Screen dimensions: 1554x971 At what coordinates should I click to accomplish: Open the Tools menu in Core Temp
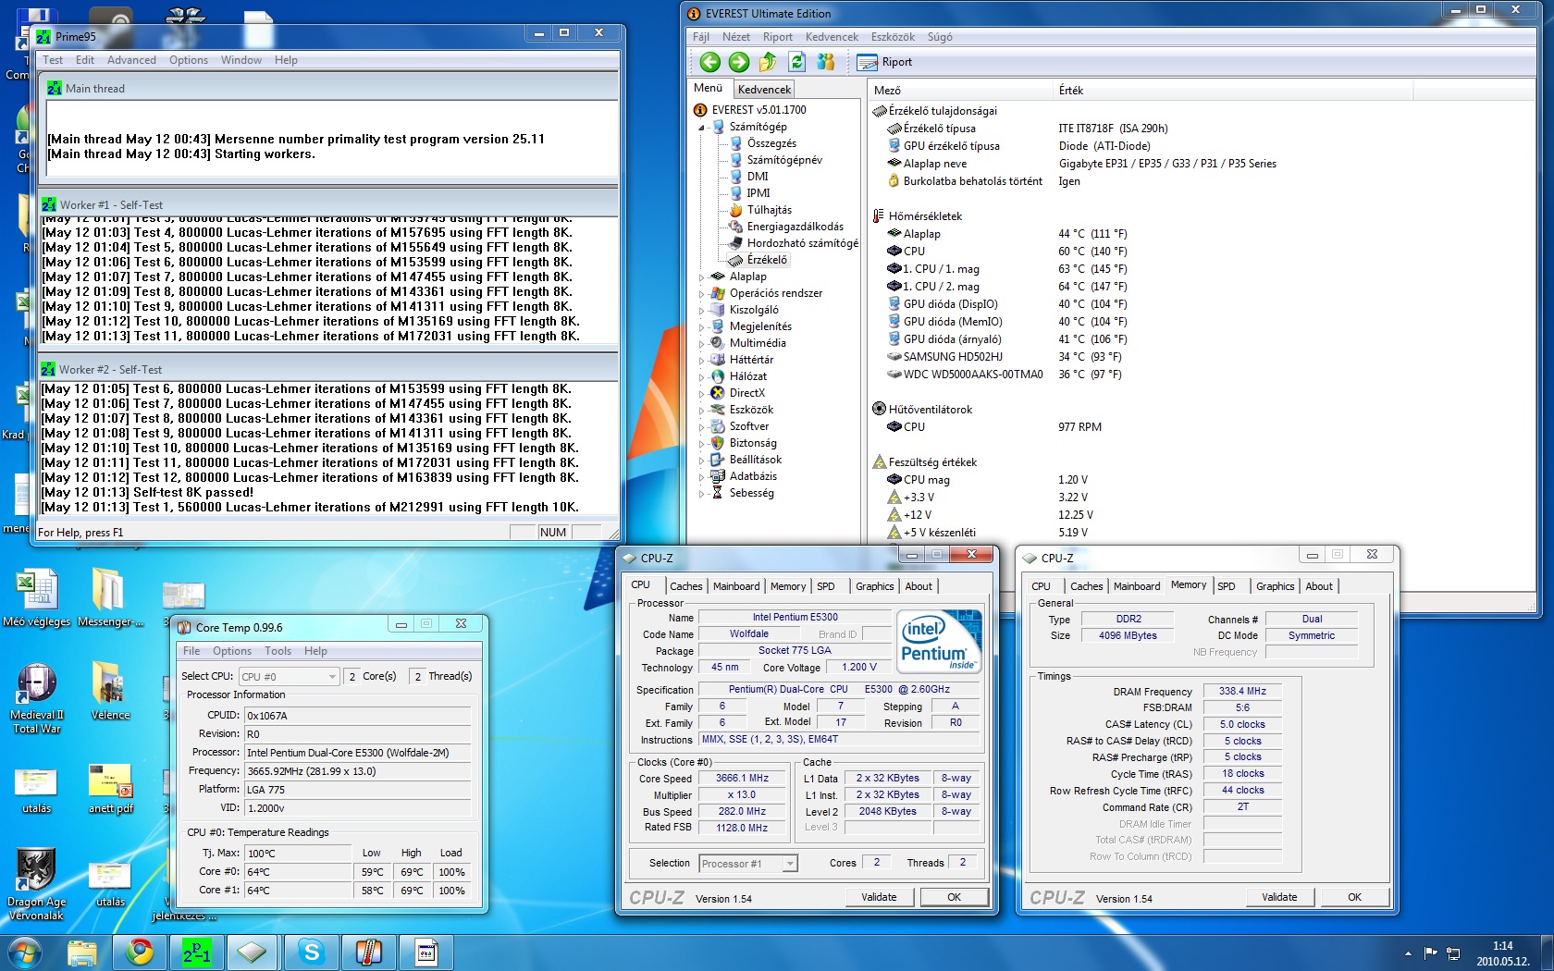point(277,651)
